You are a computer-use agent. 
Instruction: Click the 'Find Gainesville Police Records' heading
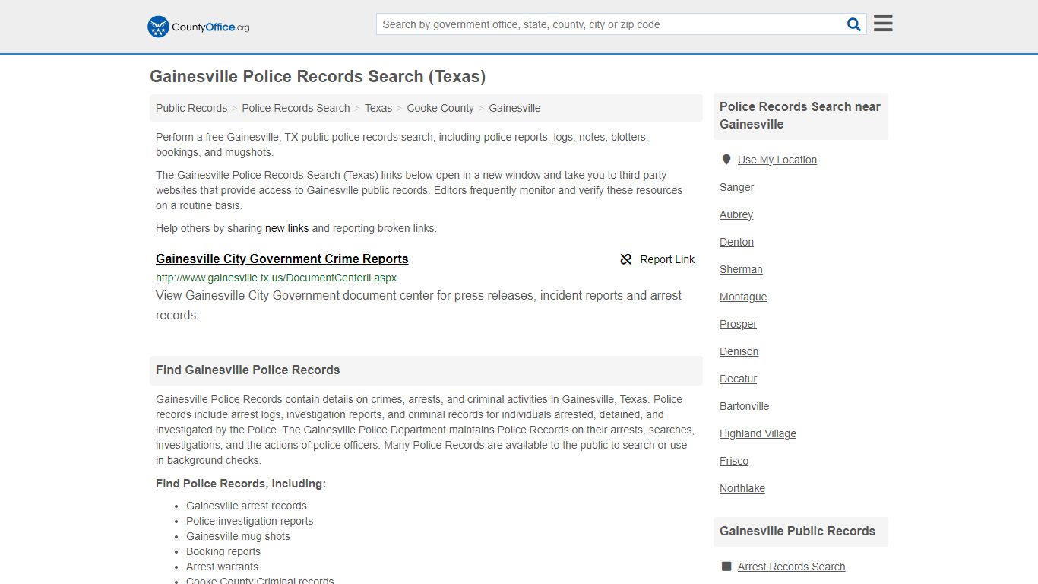(x=248, y=370)
